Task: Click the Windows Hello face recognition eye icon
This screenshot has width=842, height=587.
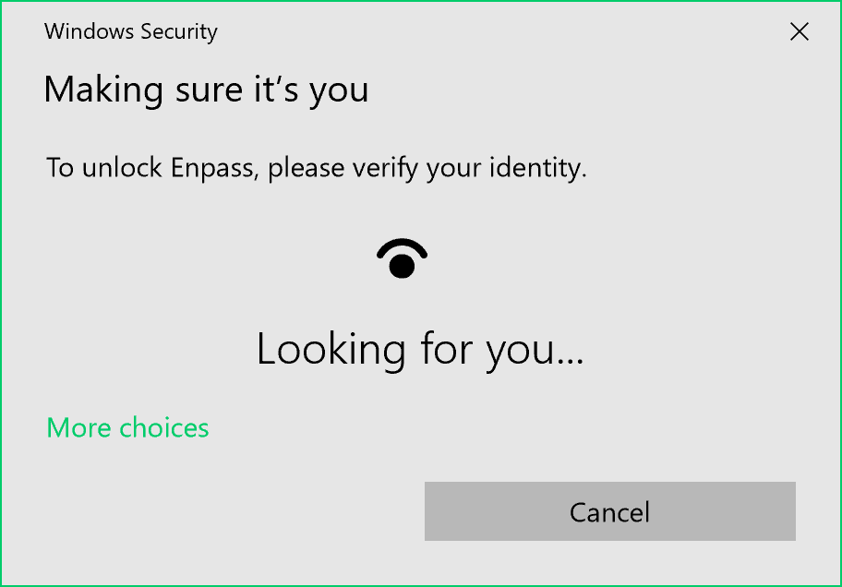Action: click(x=402, y=258)
